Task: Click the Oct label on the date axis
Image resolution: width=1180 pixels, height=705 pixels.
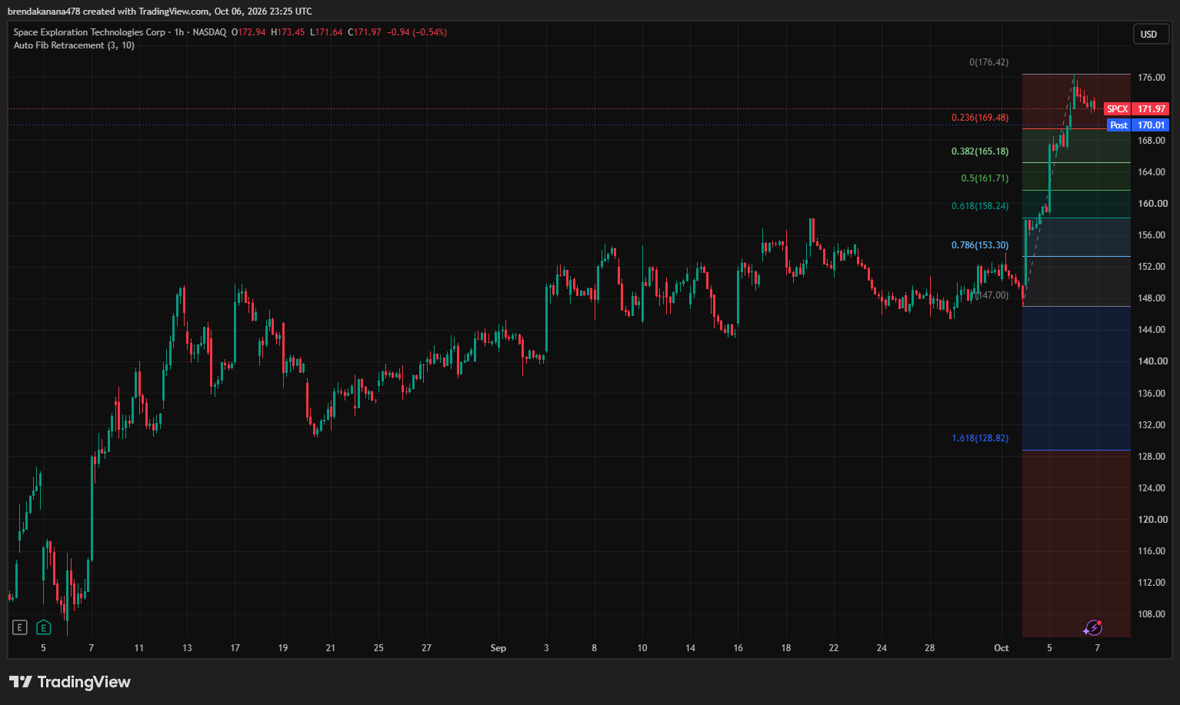Action: [x=1002, y=648]
